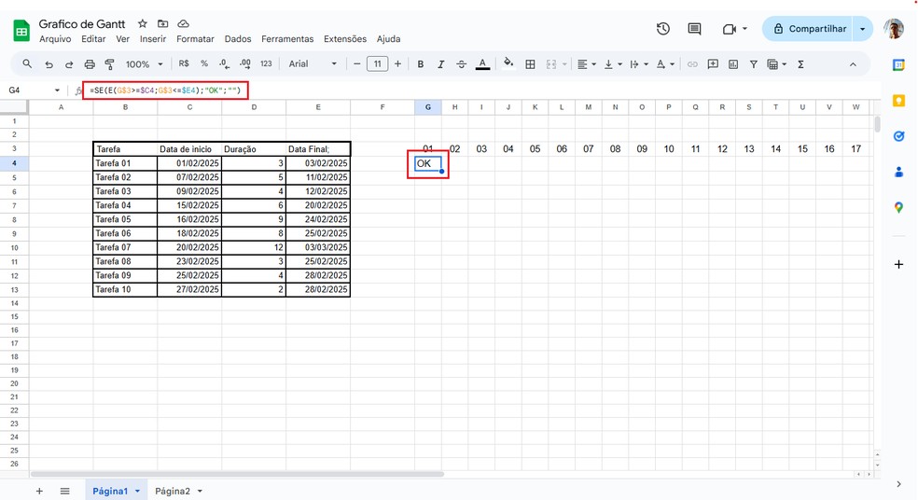The height and width of the screenshot is (500, 918).
Task: Click the merge cells icon
Action: (551, 64)
